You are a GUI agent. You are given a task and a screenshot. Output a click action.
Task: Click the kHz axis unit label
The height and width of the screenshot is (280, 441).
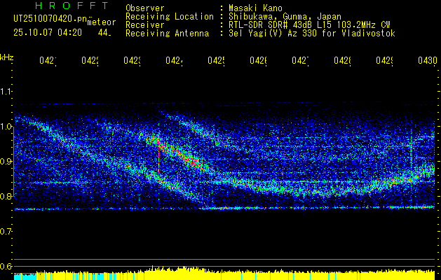click(7, 57)
